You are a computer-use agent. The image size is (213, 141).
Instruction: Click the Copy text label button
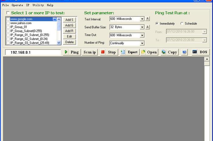tap(173, 52)
